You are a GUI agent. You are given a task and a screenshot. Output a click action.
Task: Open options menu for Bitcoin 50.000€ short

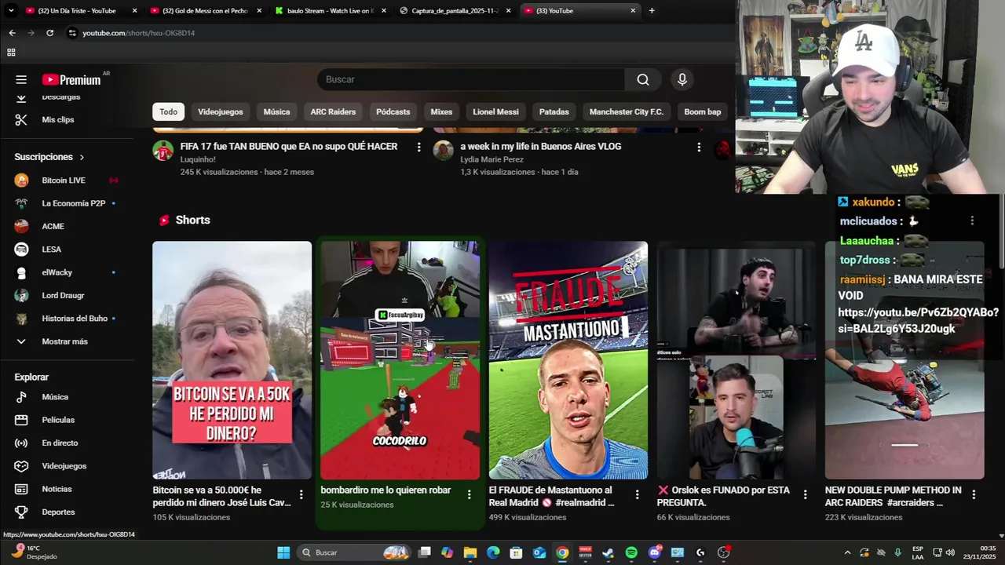point(301,494)
